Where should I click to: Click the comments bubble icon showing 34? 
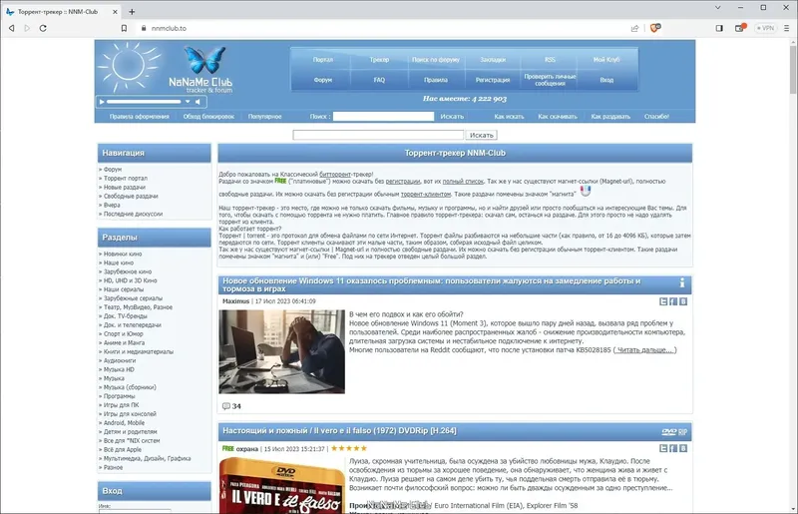click(x=226, y=406)
